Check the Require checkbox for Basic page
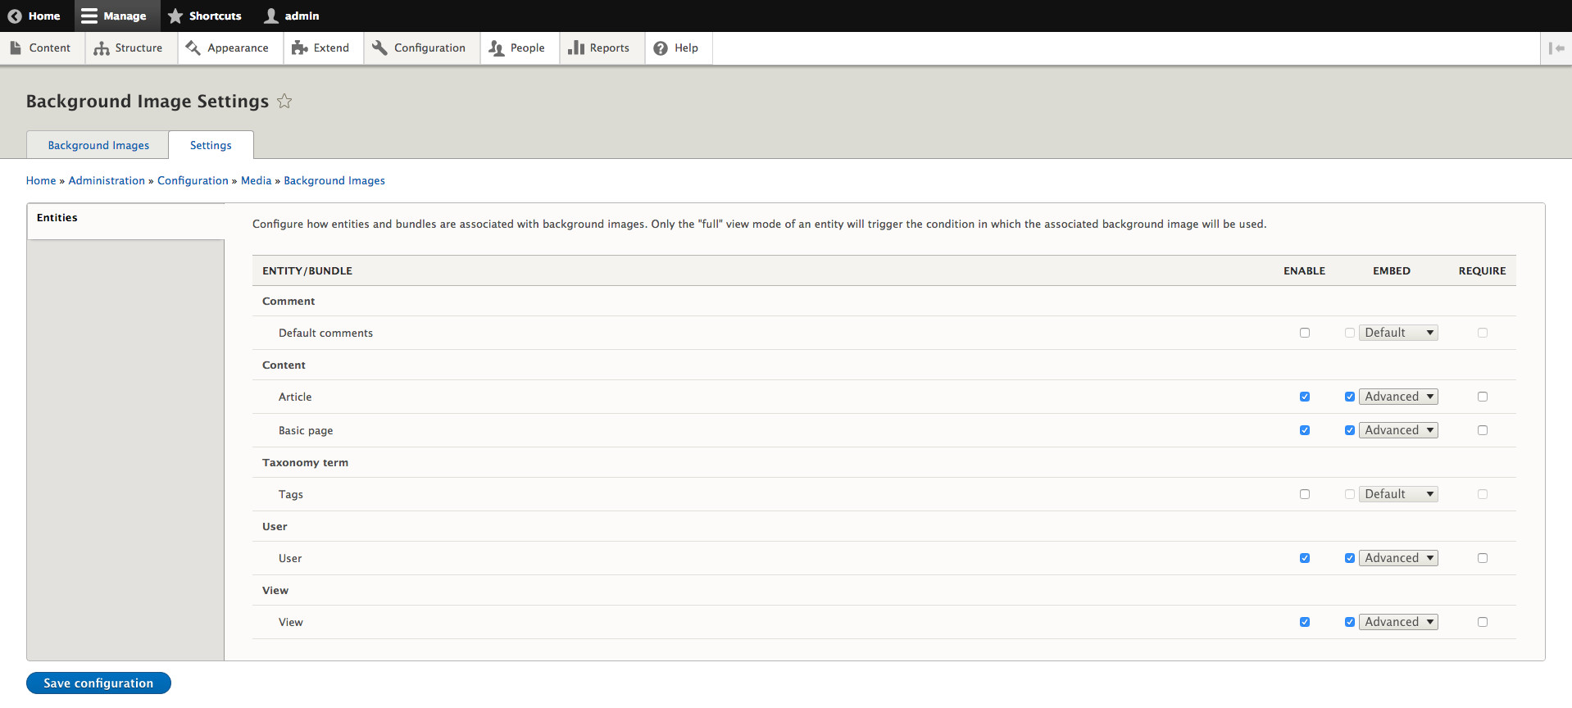This screenshot has height=708, width=1572. click(x=1483, y=430)
